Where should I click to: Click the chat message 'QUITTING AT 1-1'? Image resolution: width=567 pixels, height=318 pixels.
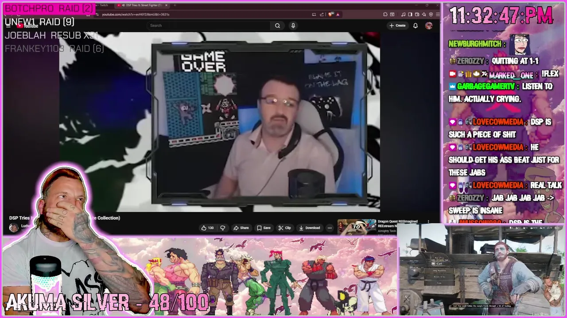pos(514,61)
